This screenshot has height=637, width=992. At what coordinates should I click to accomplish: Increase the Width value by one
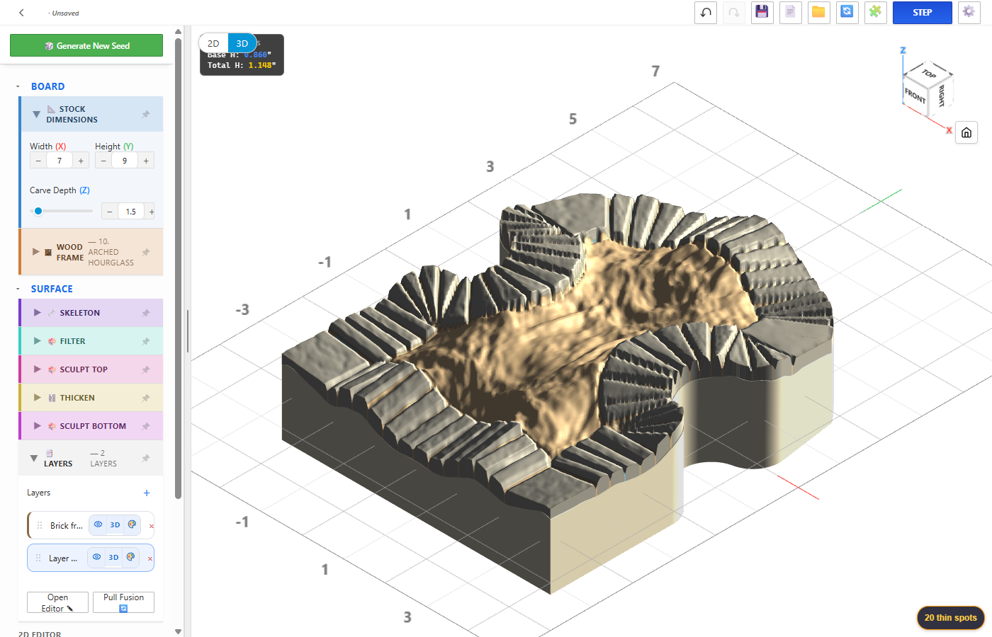pyautogui.click(x=81, y=161)
